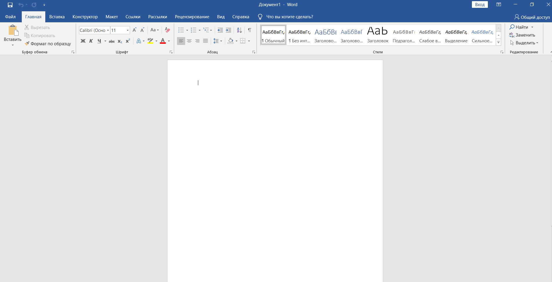
Task: Decrease indent of paragraph
Action: (x=220, y=30)
